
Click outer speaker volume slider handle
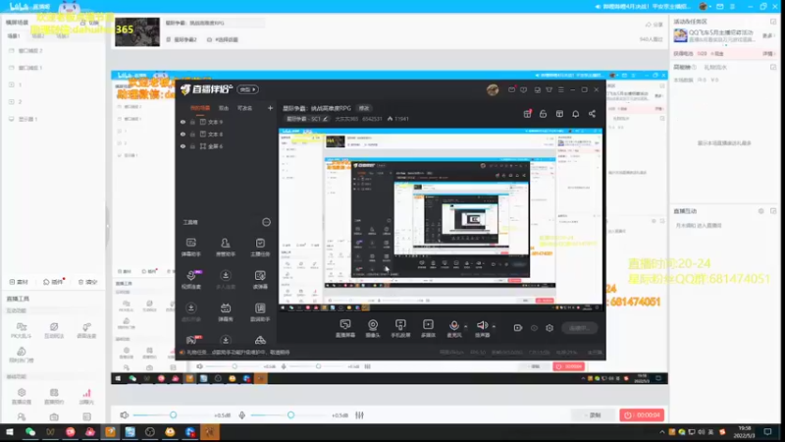[174, 414]
